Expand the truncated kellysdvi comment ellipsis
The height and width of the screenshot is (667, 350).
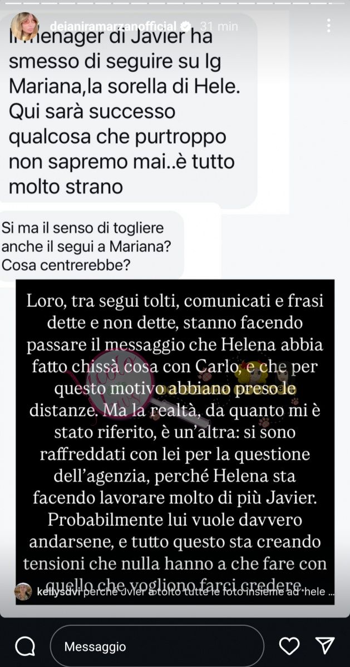(x=331, y=593)
